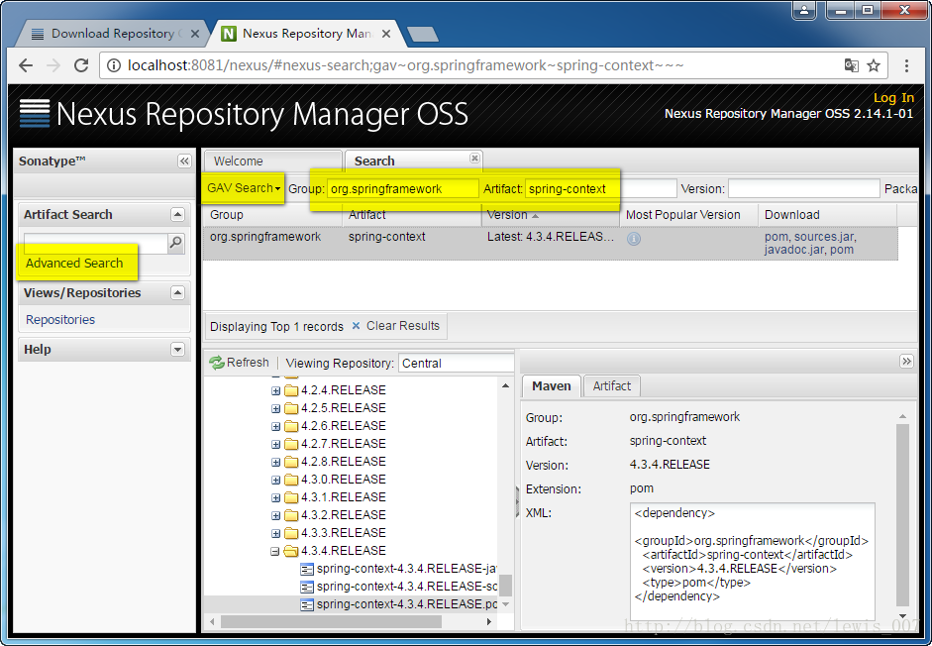
Task: Click the details panel vertical scrollbar
Action: 902,515
